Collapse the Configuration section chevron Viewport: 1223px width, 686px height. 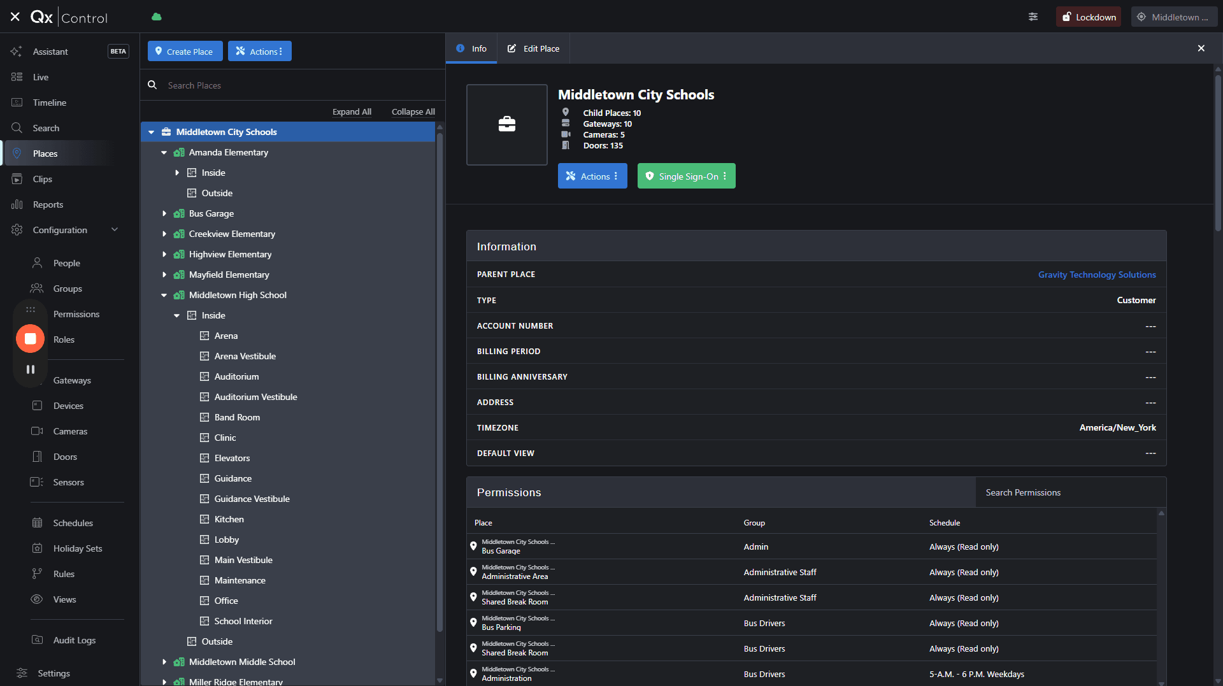click(115, 230)
